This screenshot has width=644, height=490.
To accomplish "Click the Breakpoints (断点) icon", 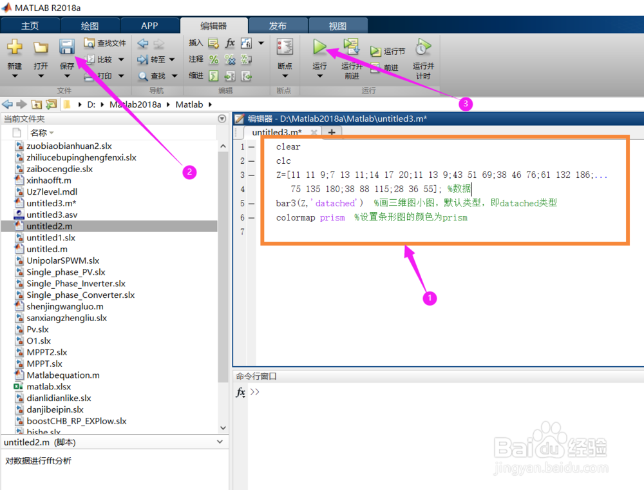I will coord(285,47).
